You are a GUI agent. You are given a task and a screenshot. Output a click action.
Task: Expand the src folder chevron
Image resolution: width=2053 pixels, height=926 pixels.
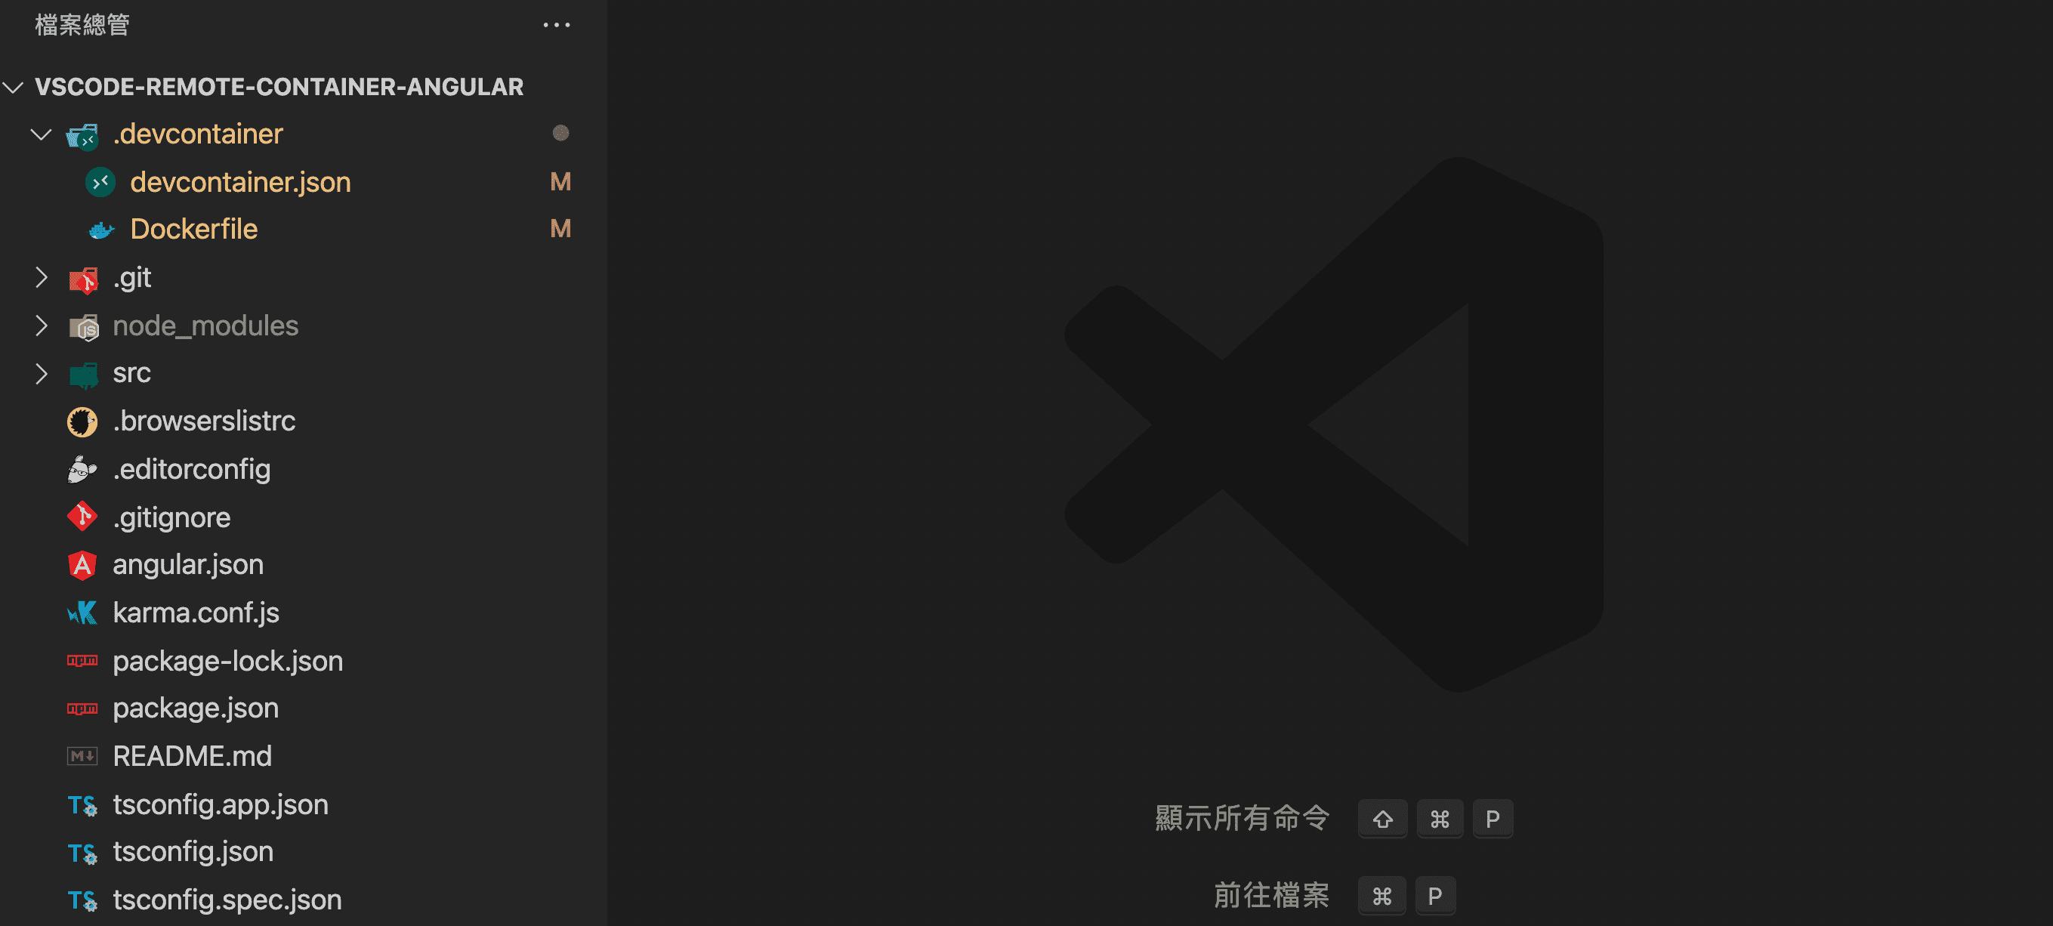42,373
